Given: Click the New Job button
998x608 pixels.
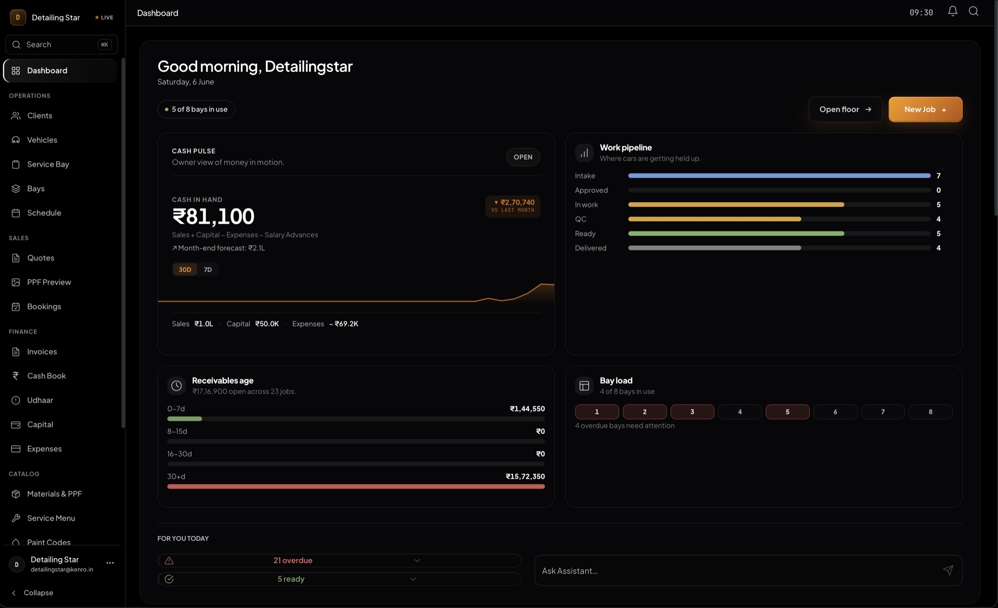Looking at the screenshot, I should [925, 109].
